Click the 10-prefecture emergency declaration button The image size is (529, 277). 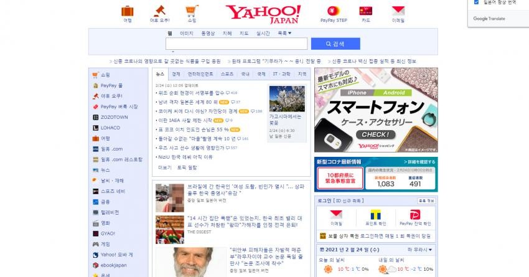coord(340,178)
